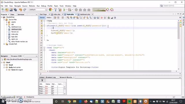This screenshot has height=104, width=185.
Task: Open the Run Project dropdown arrow
Action: (67, 10)
